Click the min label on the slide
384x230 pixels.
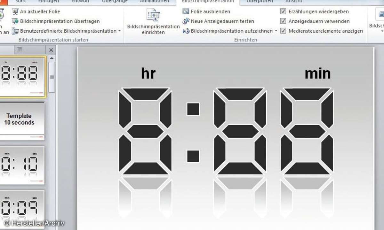pos(317,73)
